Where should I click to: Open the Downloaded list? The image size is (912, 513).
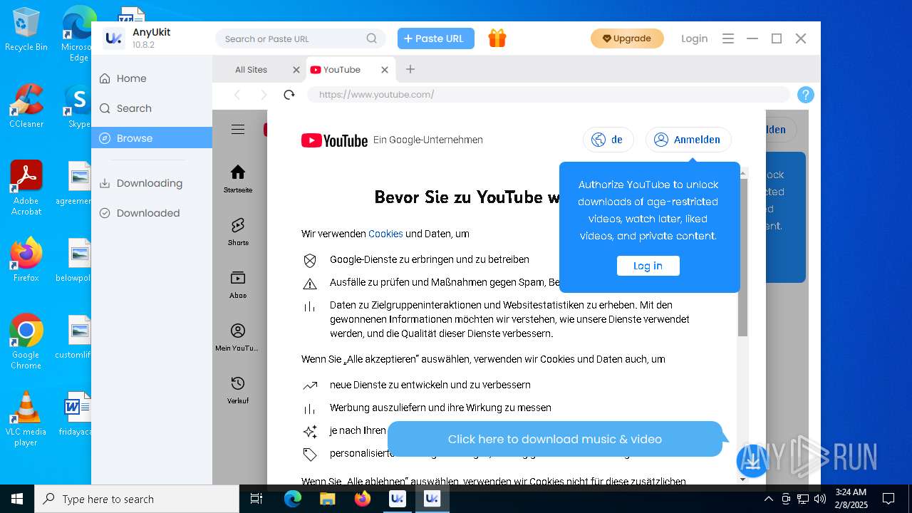point(152,213)
